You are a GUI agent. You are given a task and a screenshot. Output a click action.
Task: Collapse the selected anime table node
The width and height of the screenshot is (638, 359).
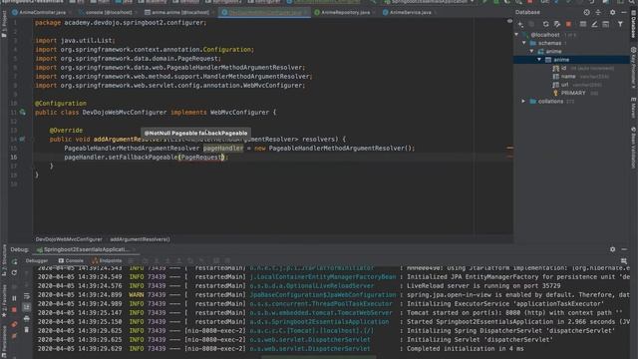[x=539, y=60]
